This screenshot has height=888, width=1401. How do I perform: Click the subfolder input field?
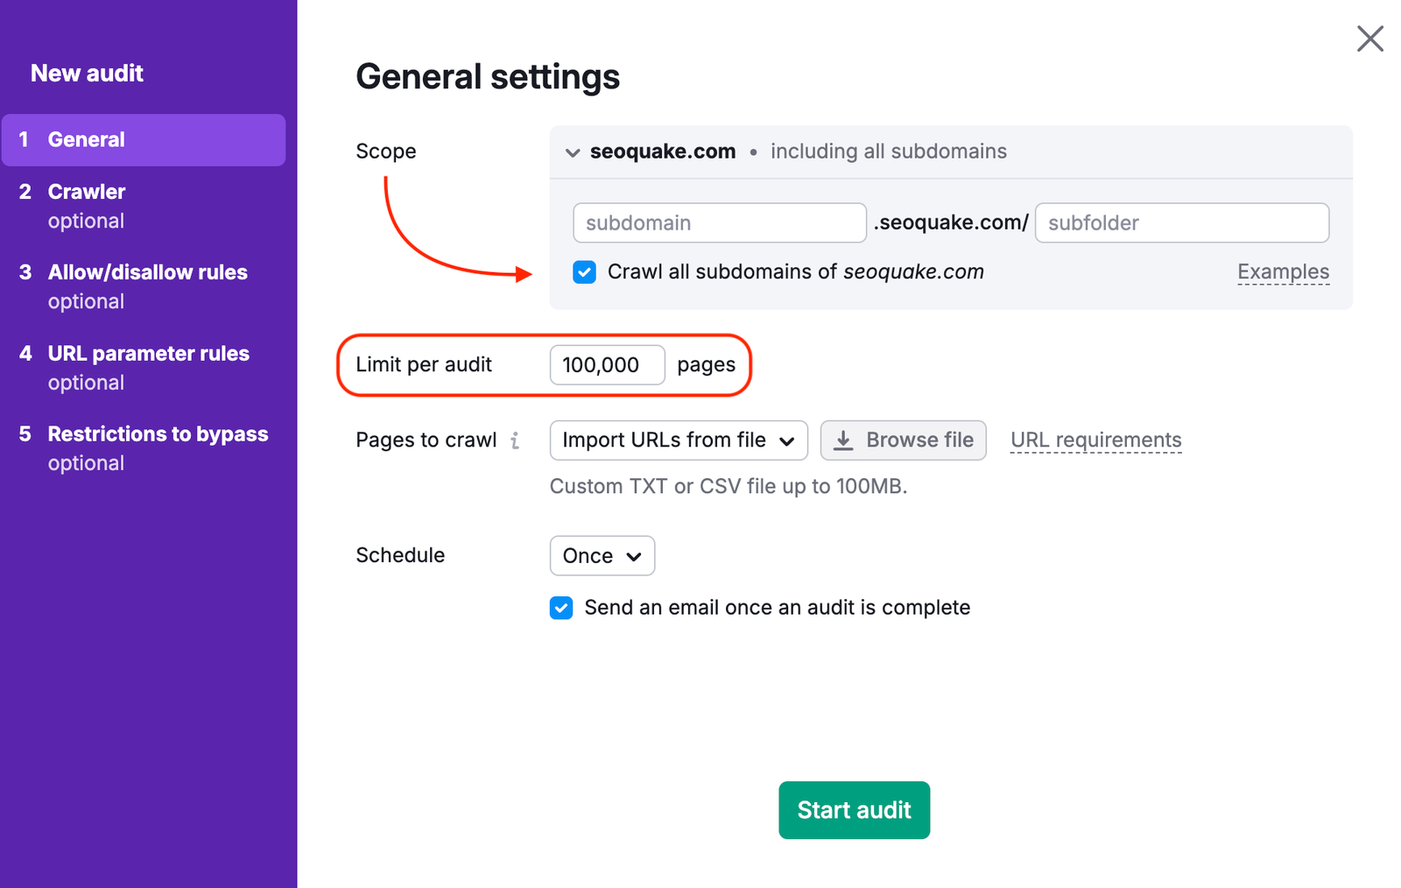tap(1182, 222)
